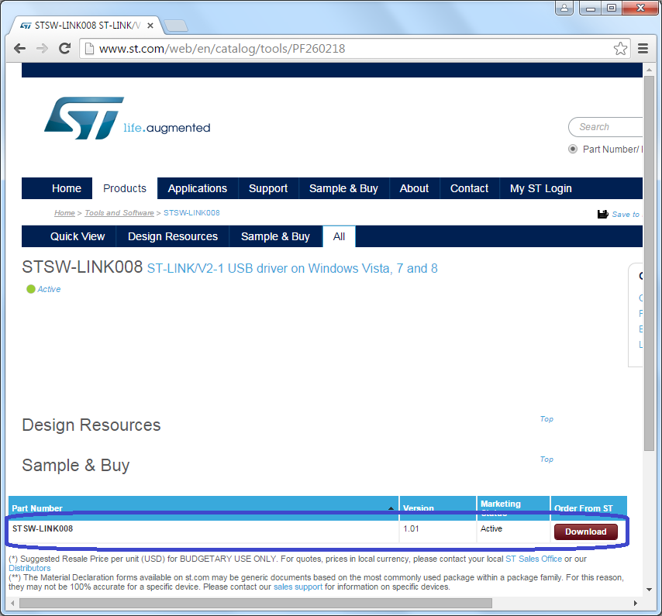Open the Products navigation menu

click(x=125, y=188)
